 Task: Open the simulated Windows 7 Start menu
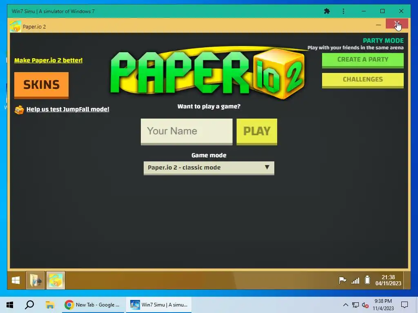pyautogui.click(x=16, y=280)
